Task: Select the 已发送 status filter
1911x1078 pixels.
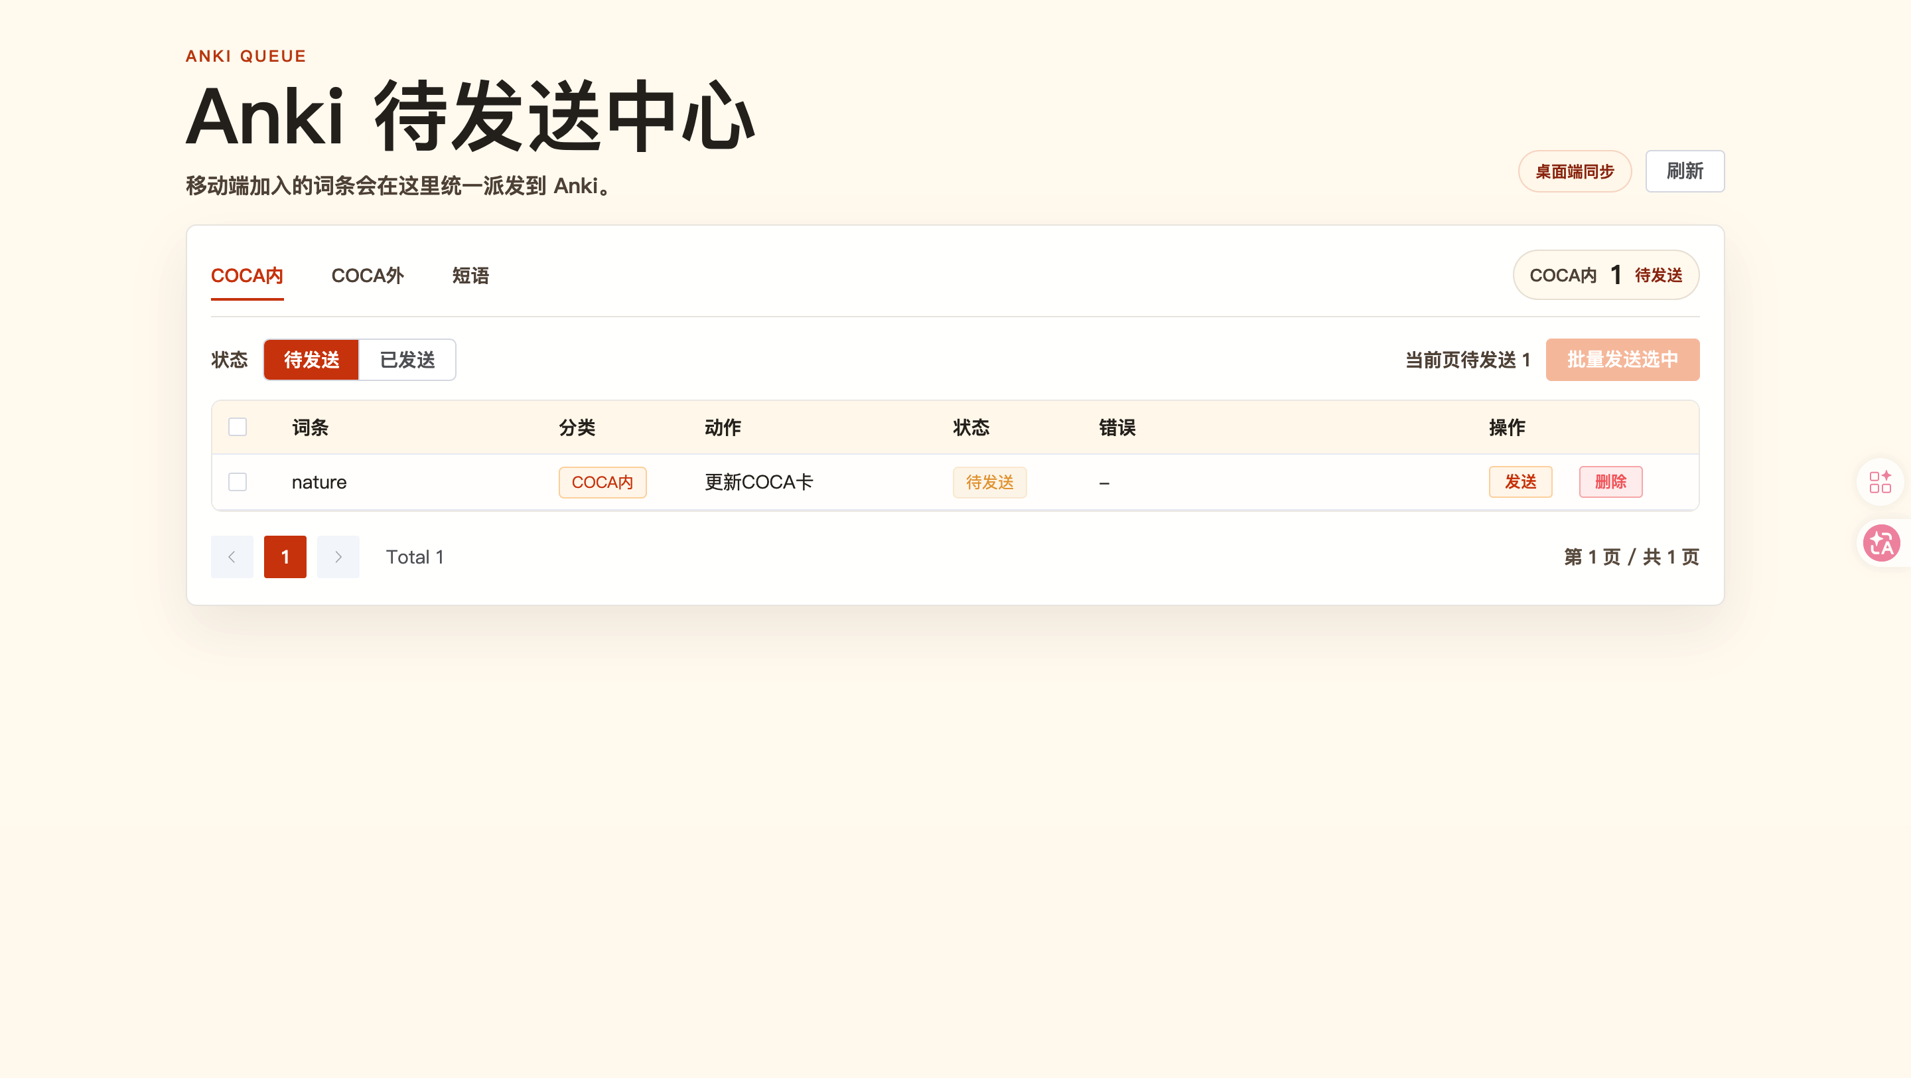Action: tap(407, 360)
